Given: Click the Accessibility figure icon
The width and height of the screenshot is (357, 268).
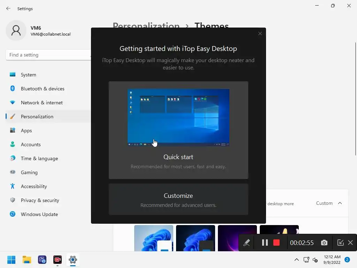Looking at the screenshot, I should pos(13,186).
